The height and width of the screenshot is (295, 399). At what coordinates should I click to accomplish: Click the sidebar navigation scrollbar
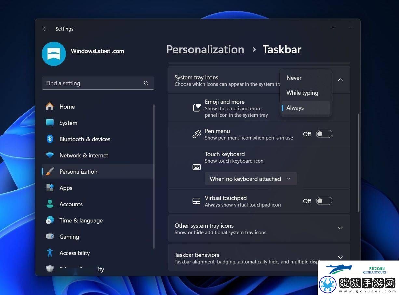coord(154,176)
